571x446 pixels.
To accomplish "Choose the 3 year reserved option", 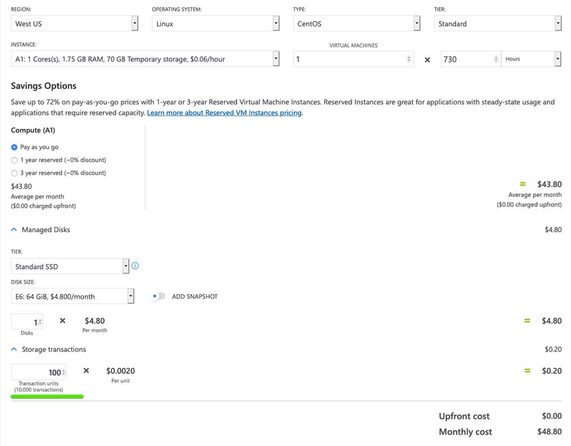I will [15, 173].
